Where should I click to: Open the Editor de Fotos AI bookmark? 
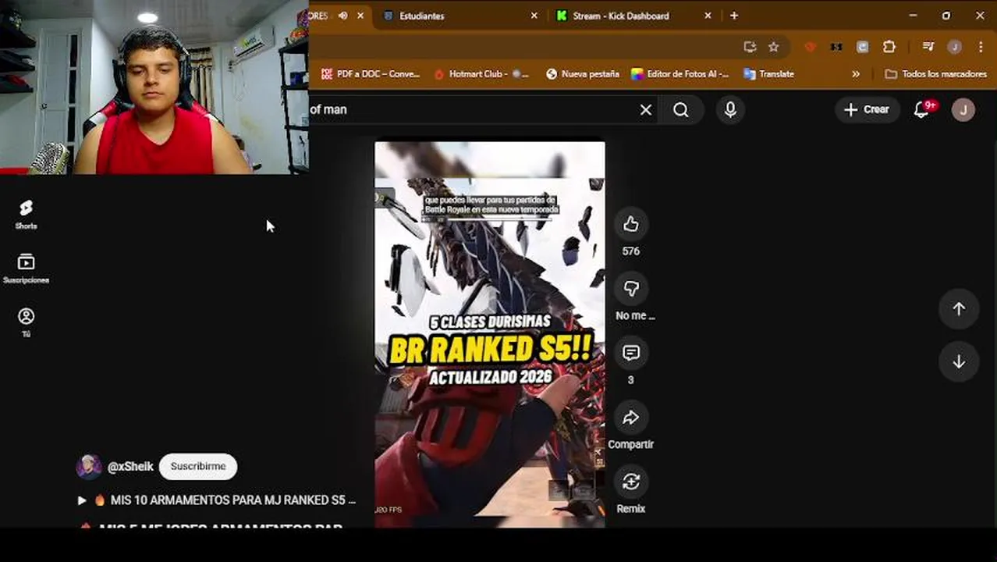(x=679, y=74)
